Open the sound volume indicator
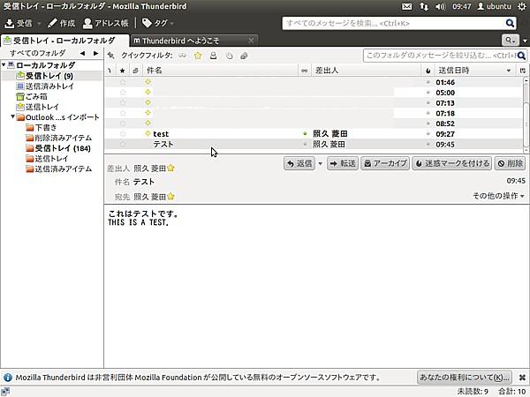Image resolution: width=530 pixels, height=397 pixels. [x=441, y=6]
